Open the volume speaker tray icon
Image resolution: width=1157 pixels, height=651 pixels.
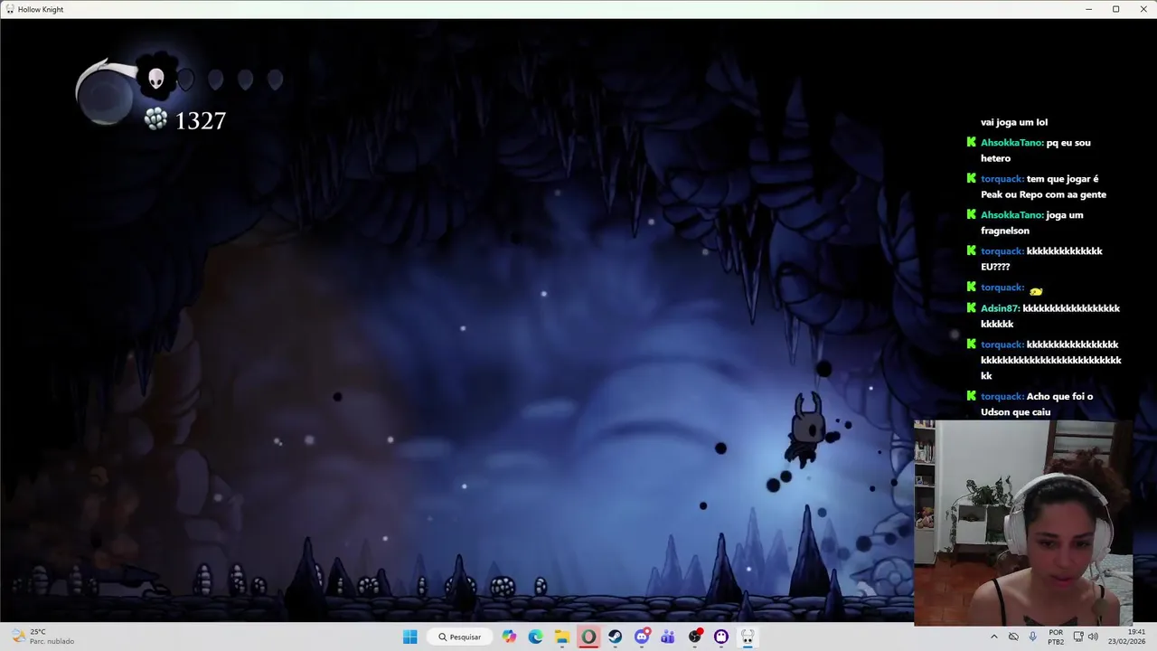pos(1093,637)
